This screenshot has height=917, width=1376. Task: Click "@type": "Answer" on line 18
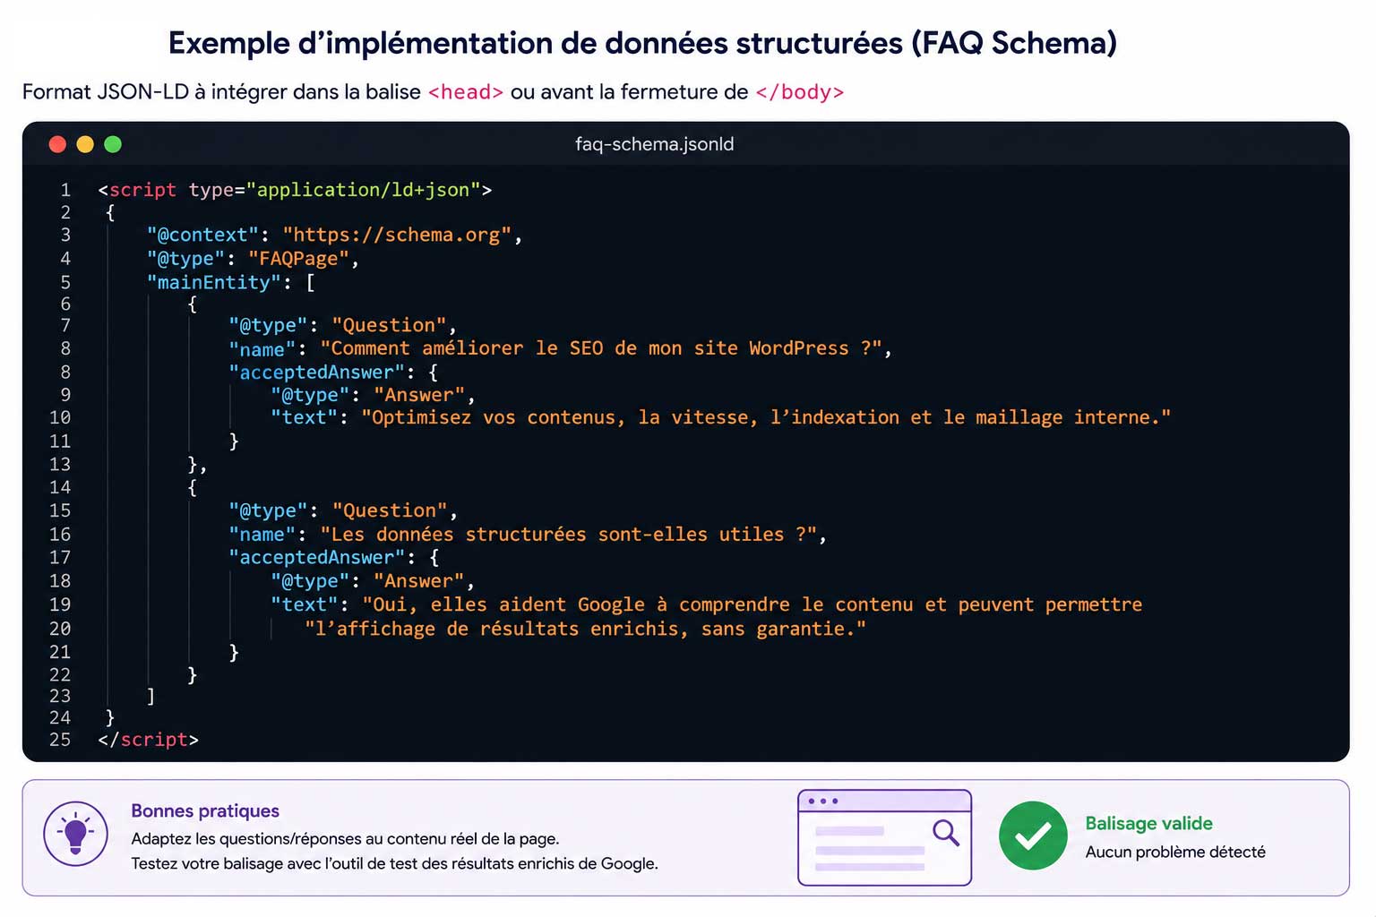(367, 581)
